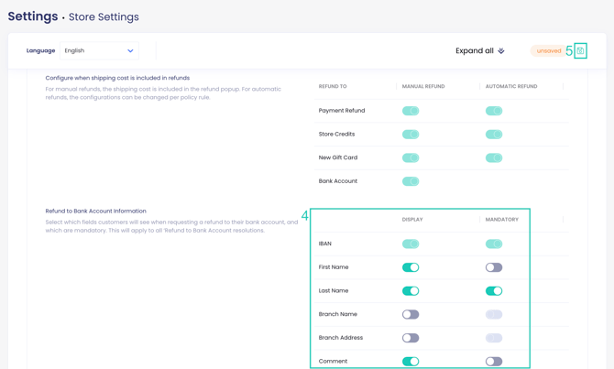Toggle Bank Account manual refund switch
The height and width of the screenshot is (369, 614).
[x=411, y=181]
